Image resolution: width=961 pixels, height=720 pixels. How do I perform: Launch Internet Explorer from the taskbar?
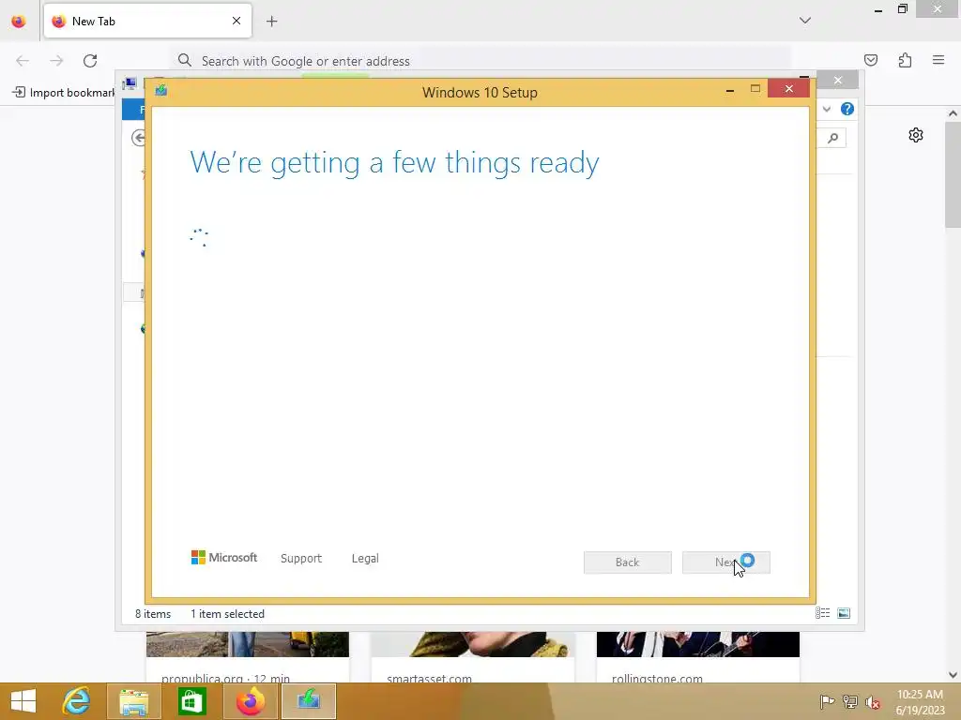click(x=77, y=701)
